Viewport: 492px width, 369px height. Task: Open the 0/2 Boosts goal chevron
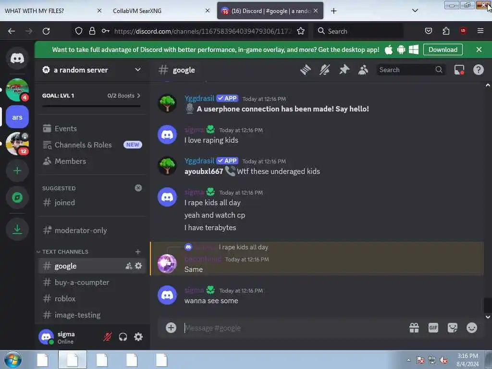pyautogui.click(x=139, y=96)
